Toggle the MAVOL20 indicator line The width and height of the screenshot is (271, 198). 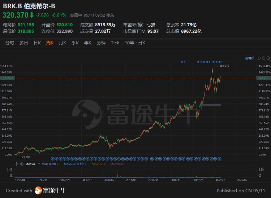(x=117, y=164)
